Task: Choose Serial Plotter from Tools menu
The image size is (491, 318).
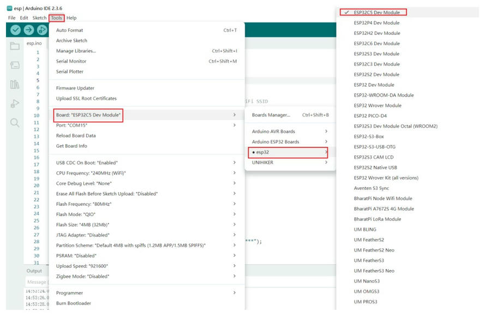Action: click(147, 71)
